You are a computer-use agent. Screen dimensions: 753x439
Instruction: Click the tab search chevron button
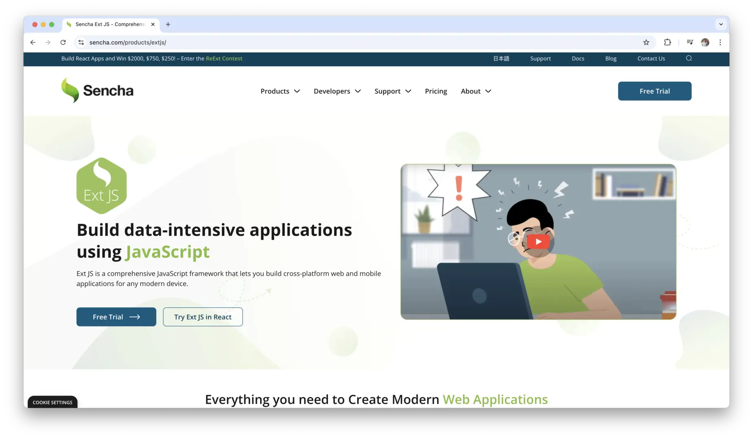[x=721, y=24]
